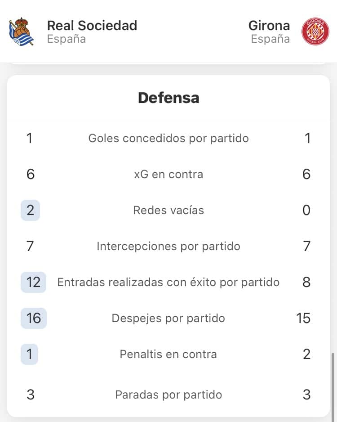
Task: Open the Real Sociedad team name
Action: click(92, 26)
